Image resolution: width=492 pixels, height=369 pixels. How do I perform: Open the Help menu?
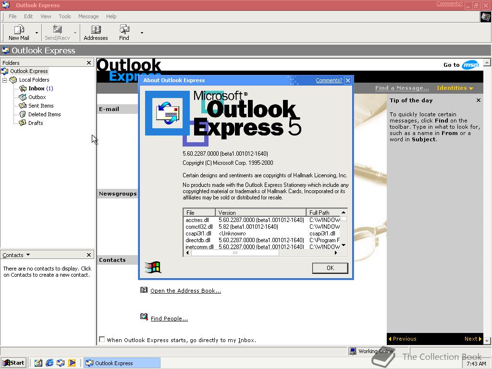pos(111,16)
